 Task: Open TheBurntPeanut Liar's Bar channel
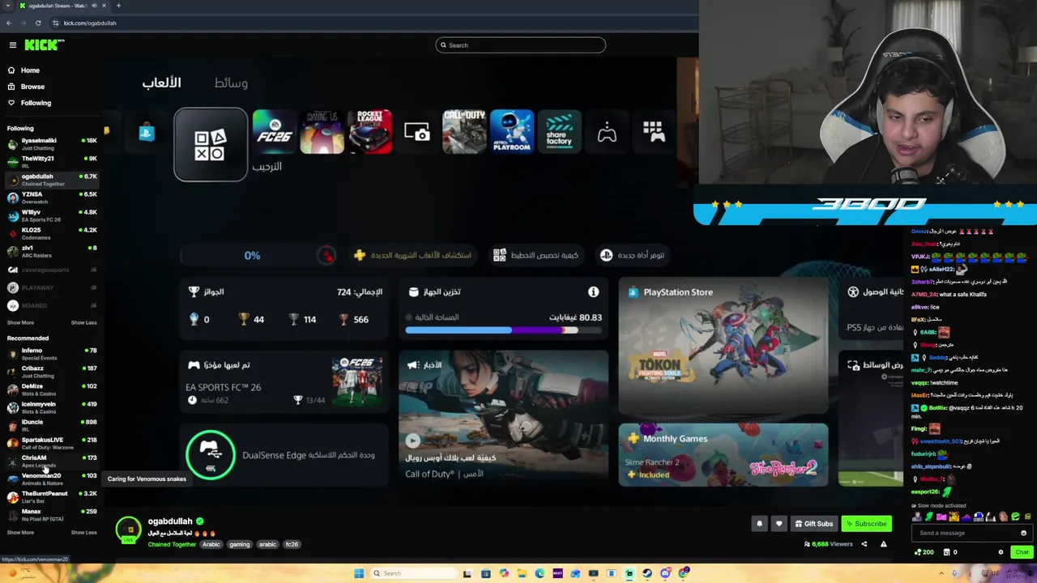point(51,496)
